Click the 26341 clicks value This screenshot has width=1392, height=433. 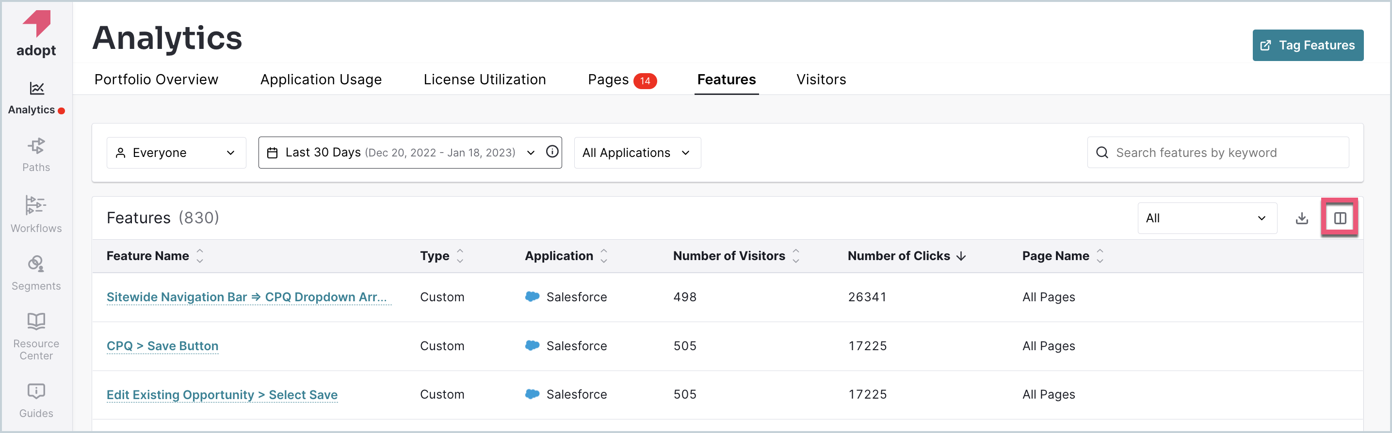pyautogui.click(x=867, y=297)
